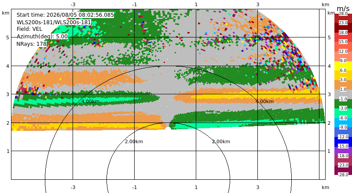Screen dimensions: 352x193
Task: Click the left 2.00km range ring label
Action: [x=134, y=141]
